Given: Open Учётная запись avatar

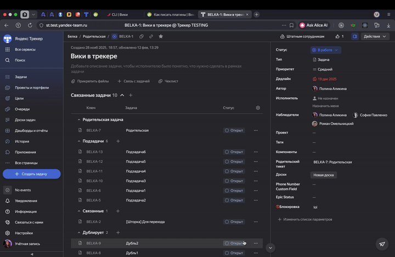Looking at the screenshot, I should [8, 244].
